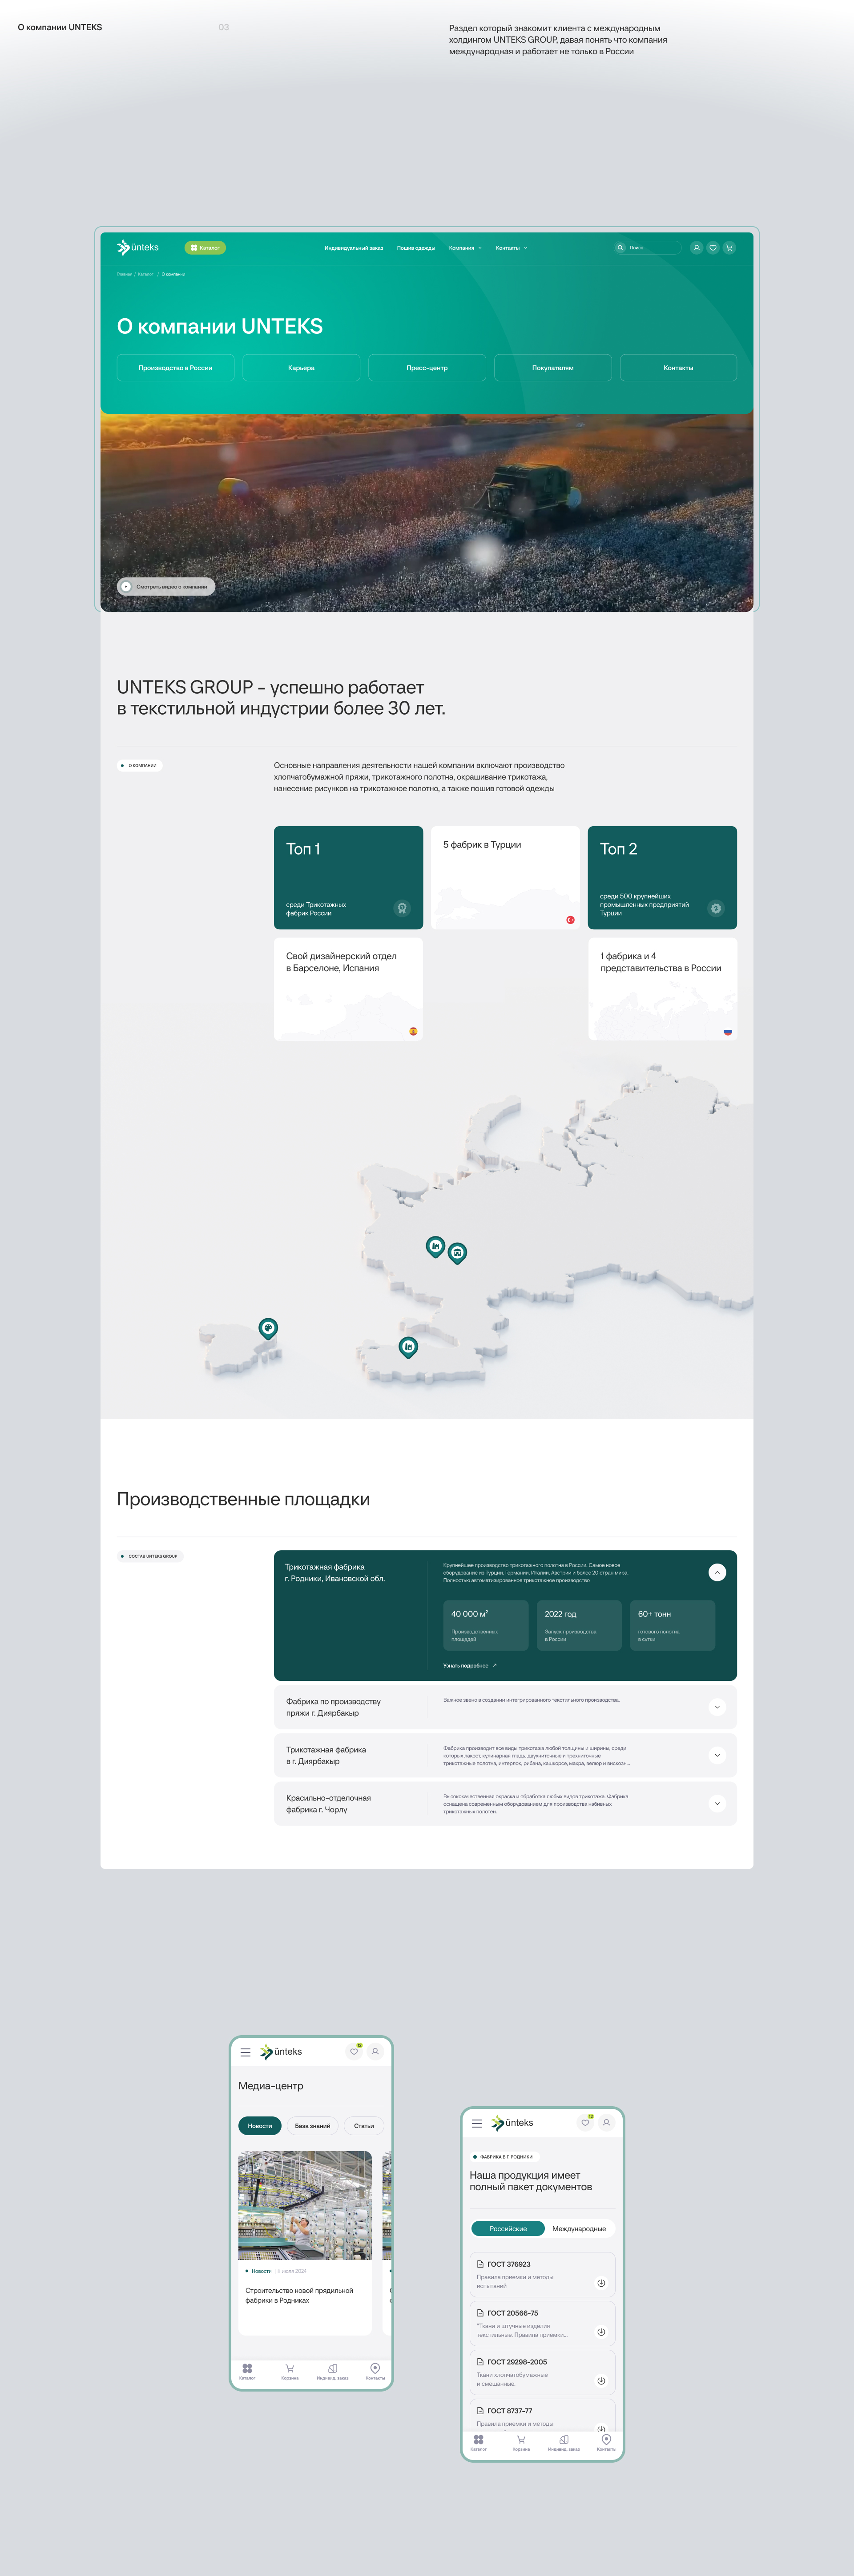
Task: Collapse the Трикотажная фабрика Родники accordion
Action: (717, 1572)
